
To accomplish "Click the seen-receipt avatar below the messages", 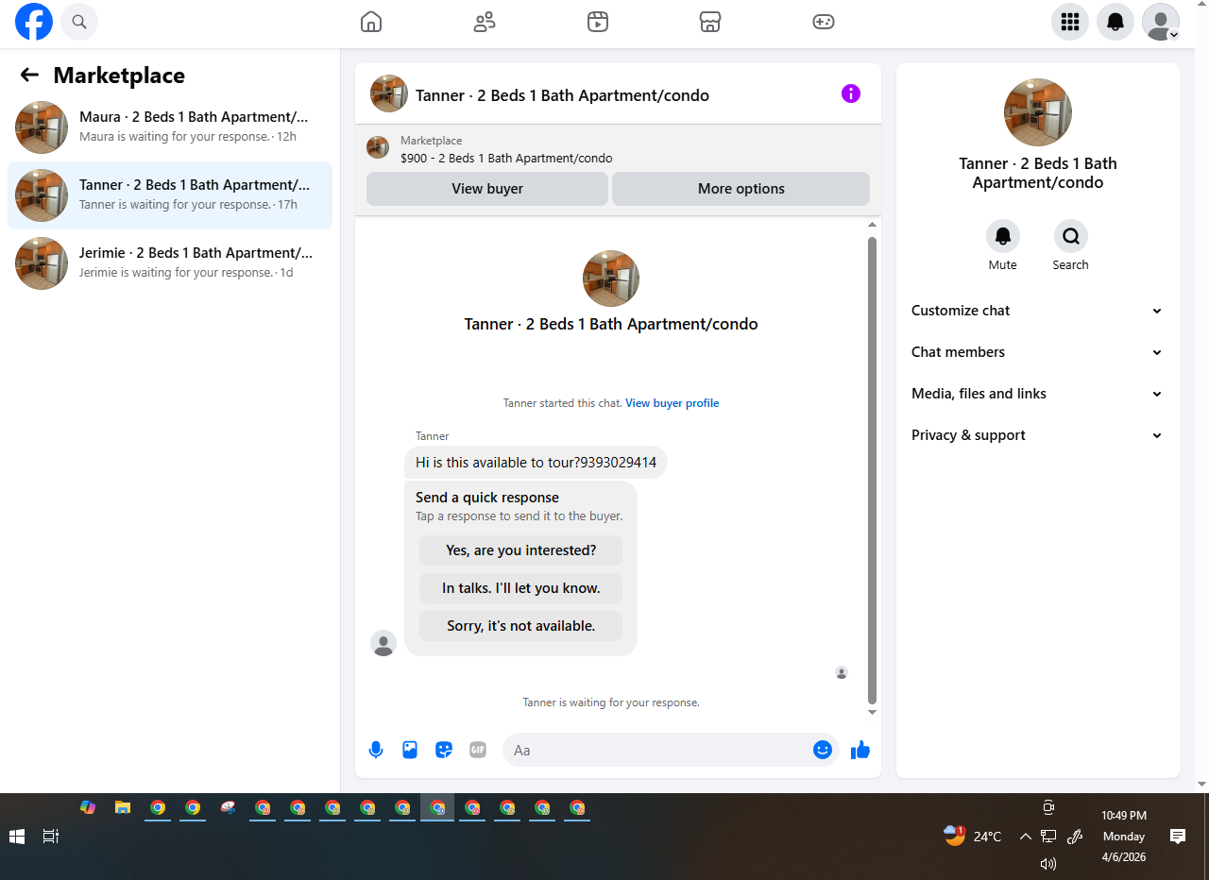I will (842, 673).
